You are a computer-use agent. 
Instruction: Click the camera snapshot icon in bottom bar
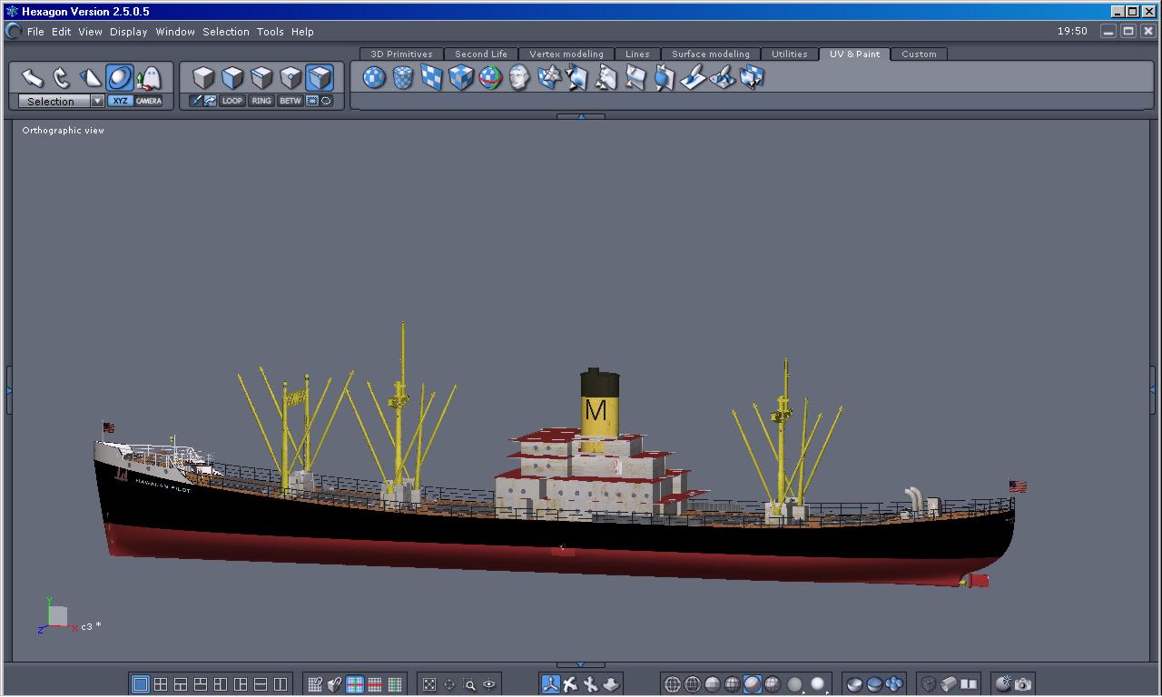1023,684
